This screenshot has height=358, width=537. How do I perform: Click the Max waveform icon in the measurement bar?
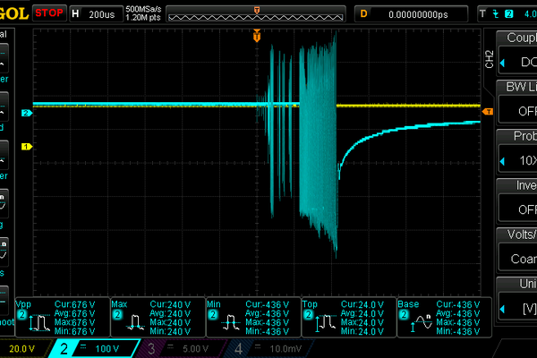(x=135, y=322)
